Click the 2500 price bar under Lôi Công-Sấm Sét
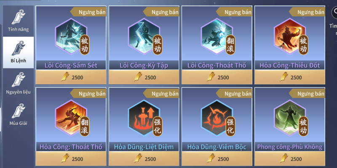This screenshot has width=337, height=168. pyautogui.click(x=71, y=77)
